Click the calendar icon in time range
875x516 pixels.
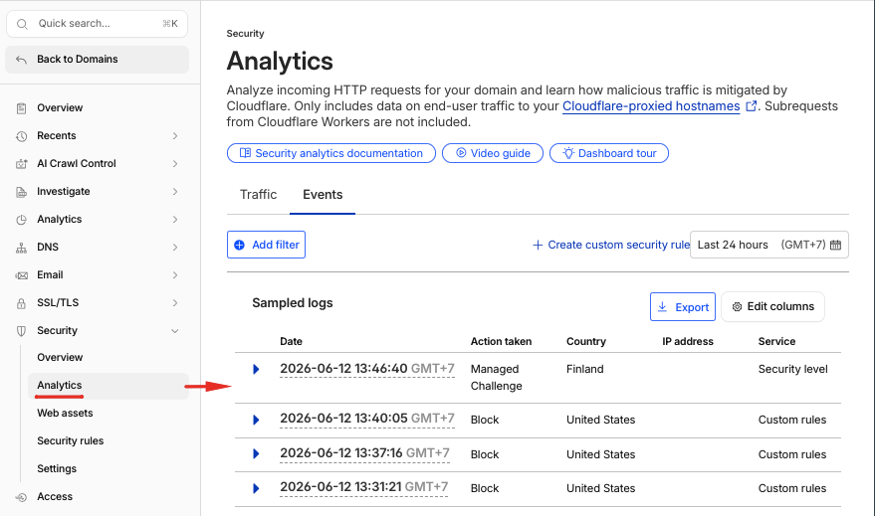click(835, 246)
